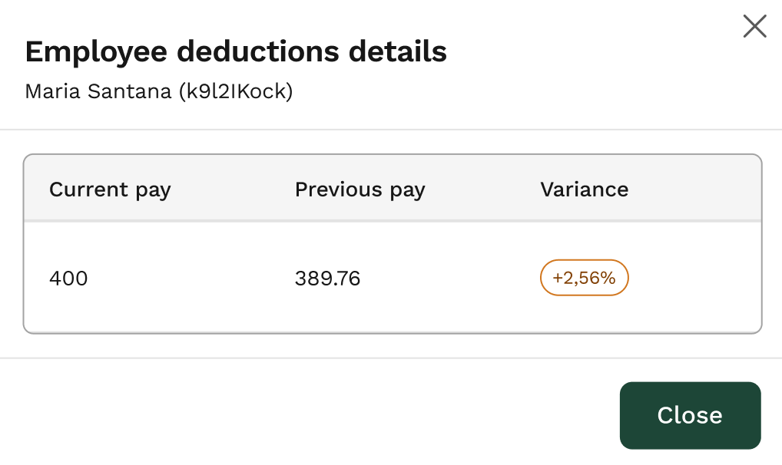The image size is (782, 465).
Task: Click the plus sign in the variance badge
Action: [x=557, y=279]
